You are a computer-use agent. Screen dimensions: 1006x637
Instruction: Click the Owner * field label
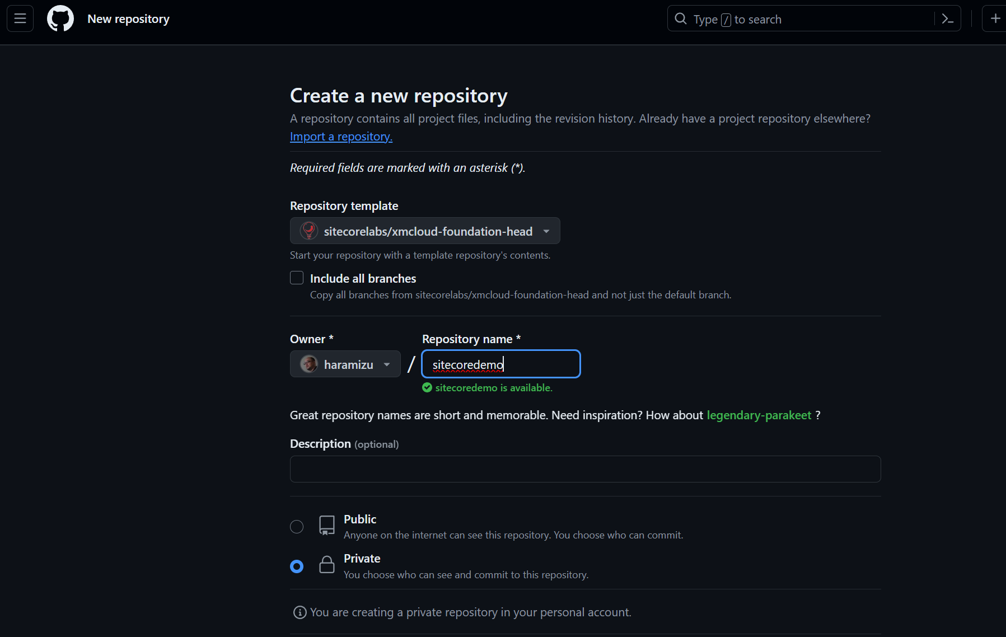click(312, 339)
